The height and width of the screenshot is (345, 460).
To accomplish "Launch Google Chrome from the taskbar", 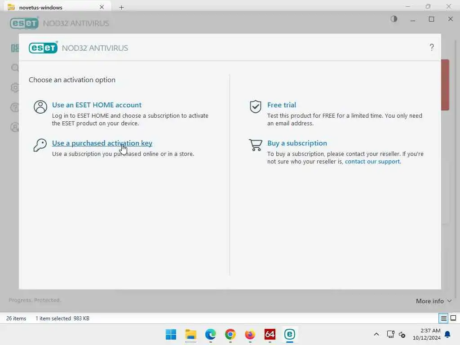I will (230, 334).
